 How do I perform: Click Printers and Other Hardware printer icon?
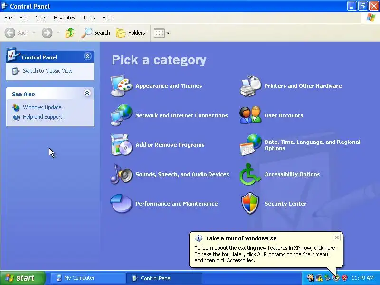pyautogui.click(x=251, y=86)
